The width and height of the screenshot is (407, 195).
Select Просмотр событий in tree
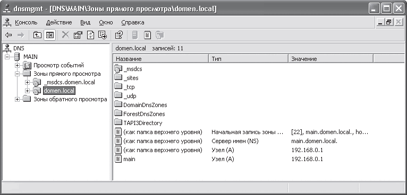click(58, 65)
